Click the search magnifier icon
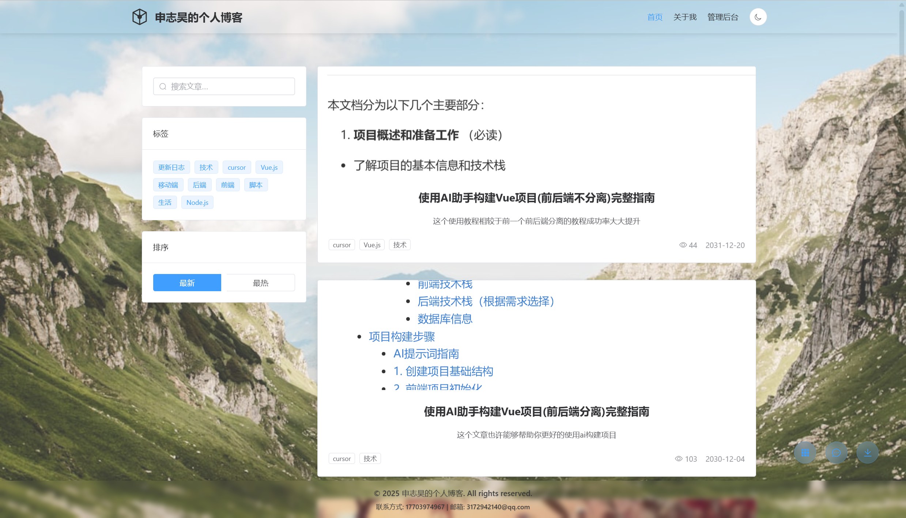The image size is (906, 518). pos(163,87)
